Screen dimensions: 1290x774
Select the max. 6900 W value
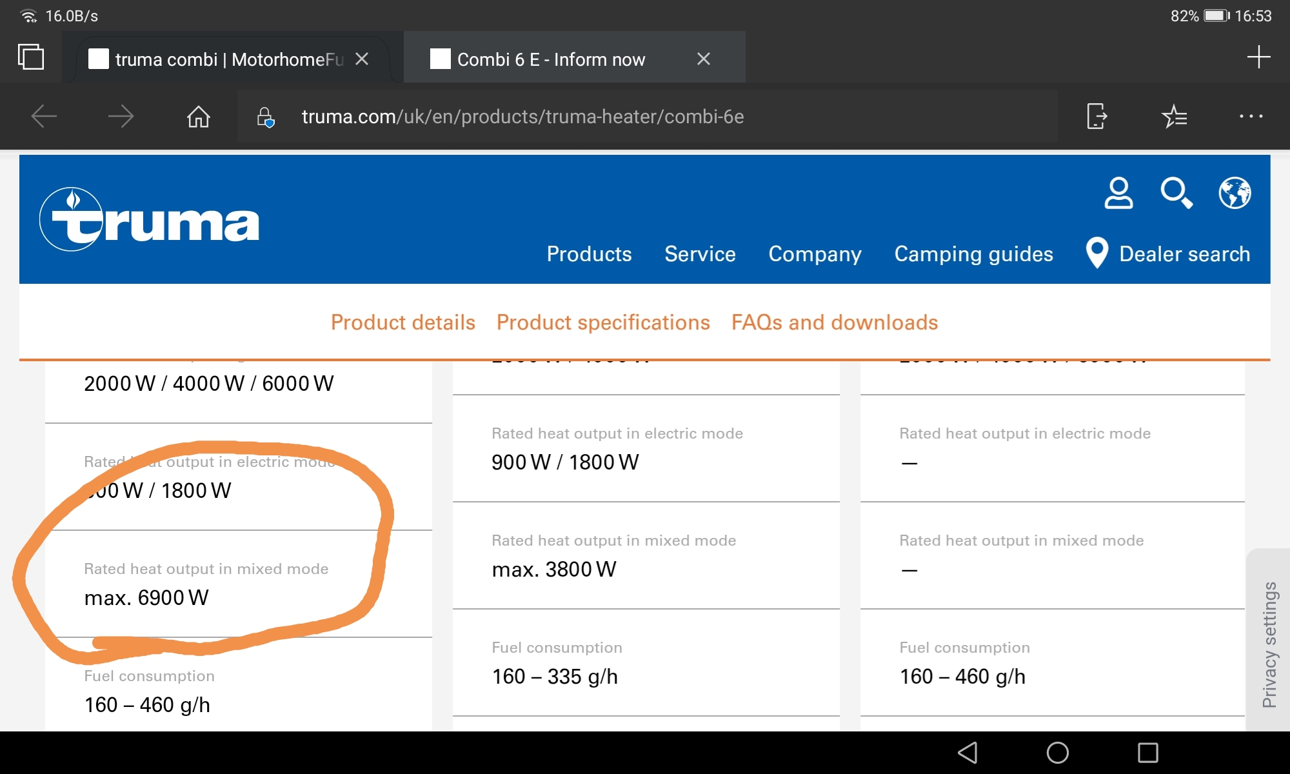pos(146,598)
